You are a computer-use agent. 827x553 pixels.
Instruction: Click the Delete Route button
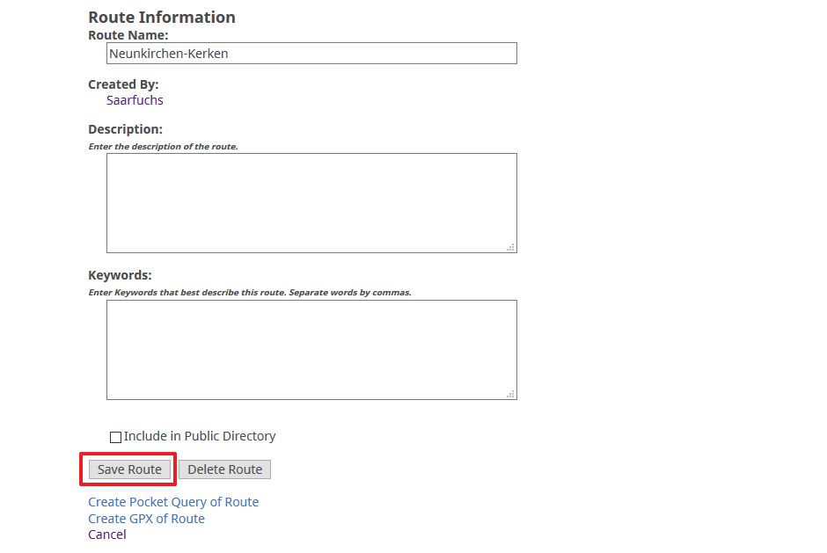coord(224,469)
